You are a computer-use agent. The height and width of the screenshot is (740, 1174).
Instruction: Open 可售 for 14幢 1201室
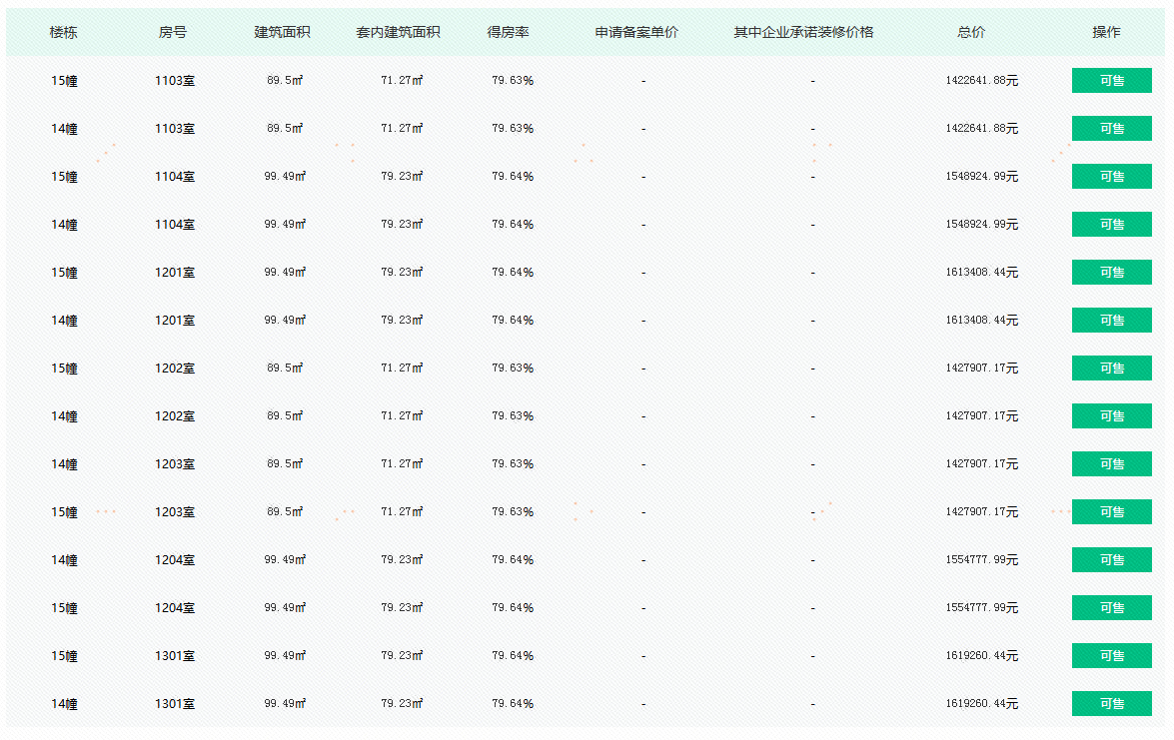tap(1111, 321)
